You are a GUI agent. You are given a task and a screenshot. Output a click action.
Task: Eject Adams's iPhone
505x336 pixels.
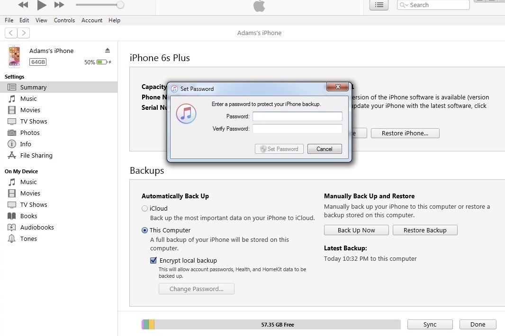108,50
